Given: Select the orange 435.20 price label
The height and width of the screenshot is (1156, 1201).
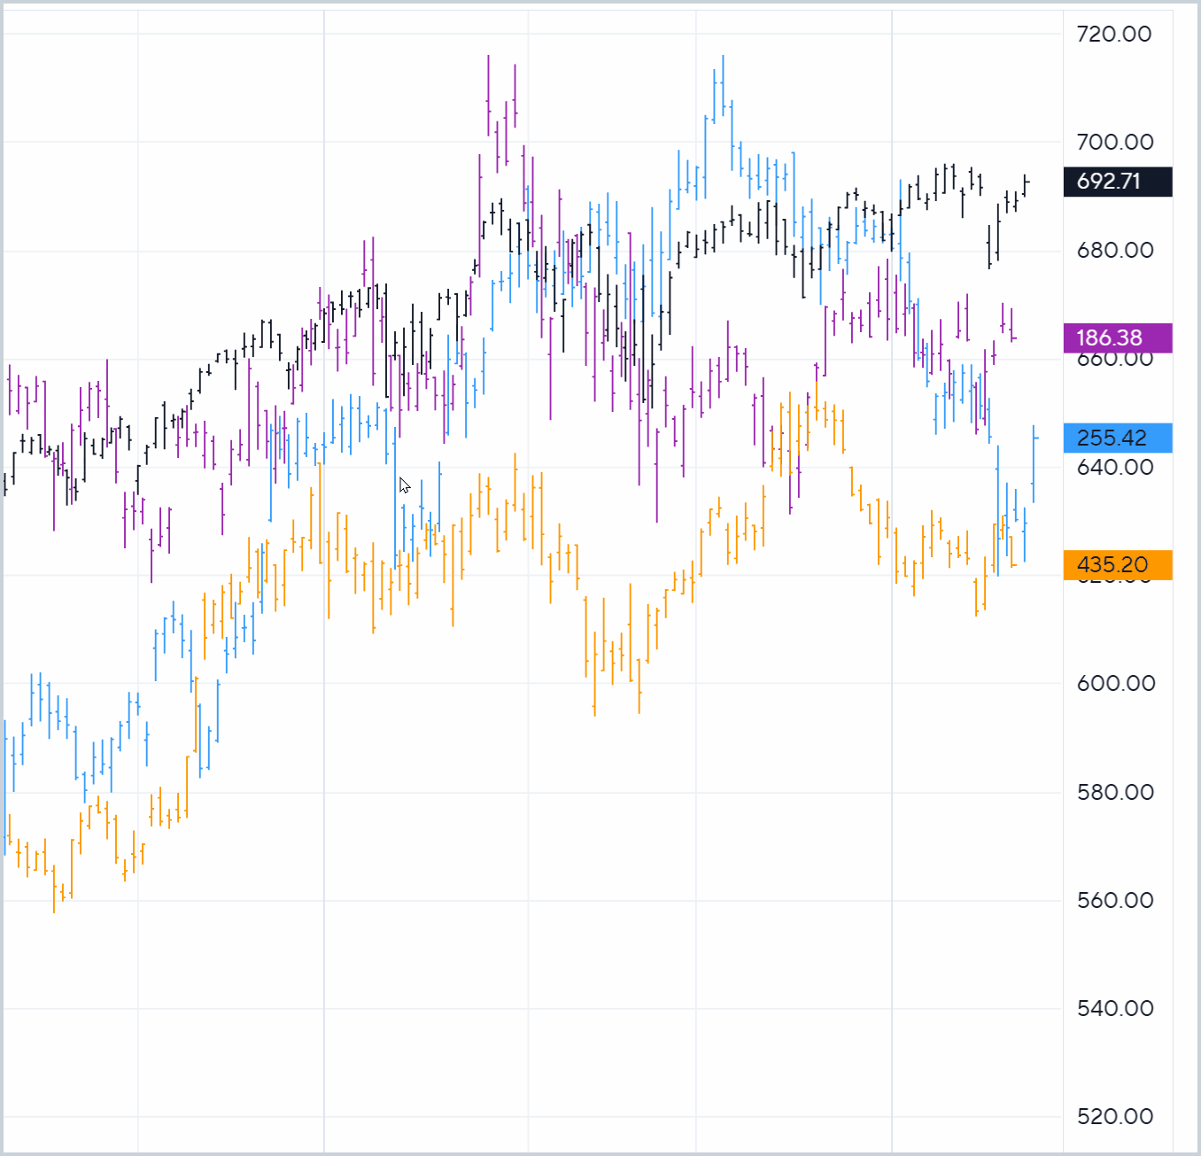Looking at the screenshot, I should pyautogui.click(x=1117, y=565).
